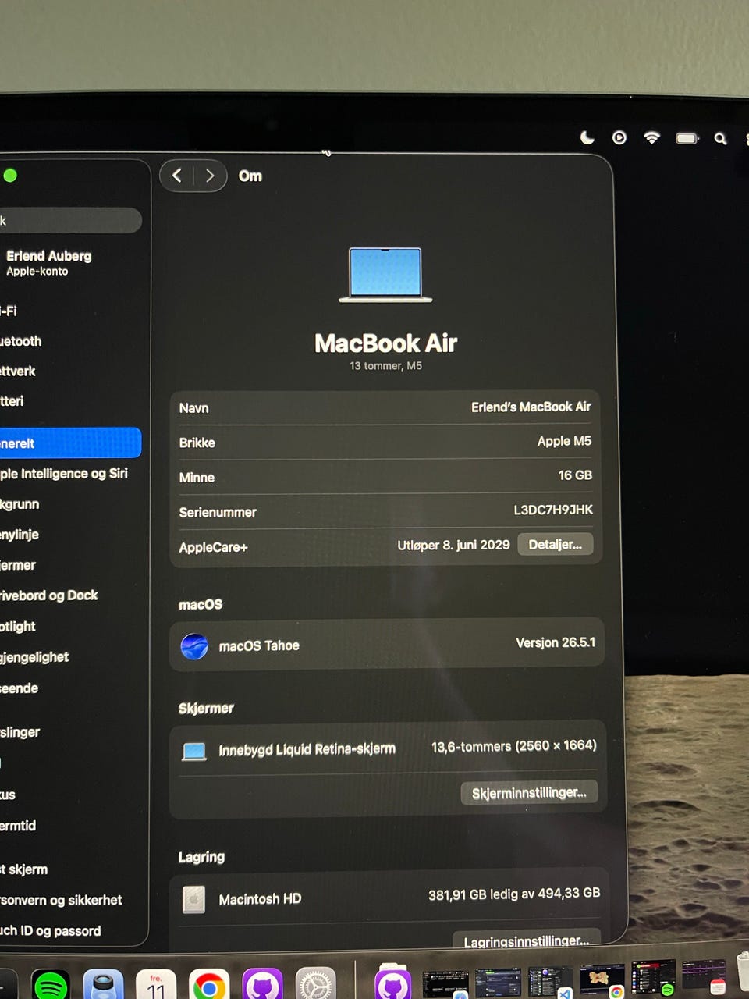Open the Wi-Fi status menu icon
The height and width of the screenshot is (999, 749).
(651, 138)
